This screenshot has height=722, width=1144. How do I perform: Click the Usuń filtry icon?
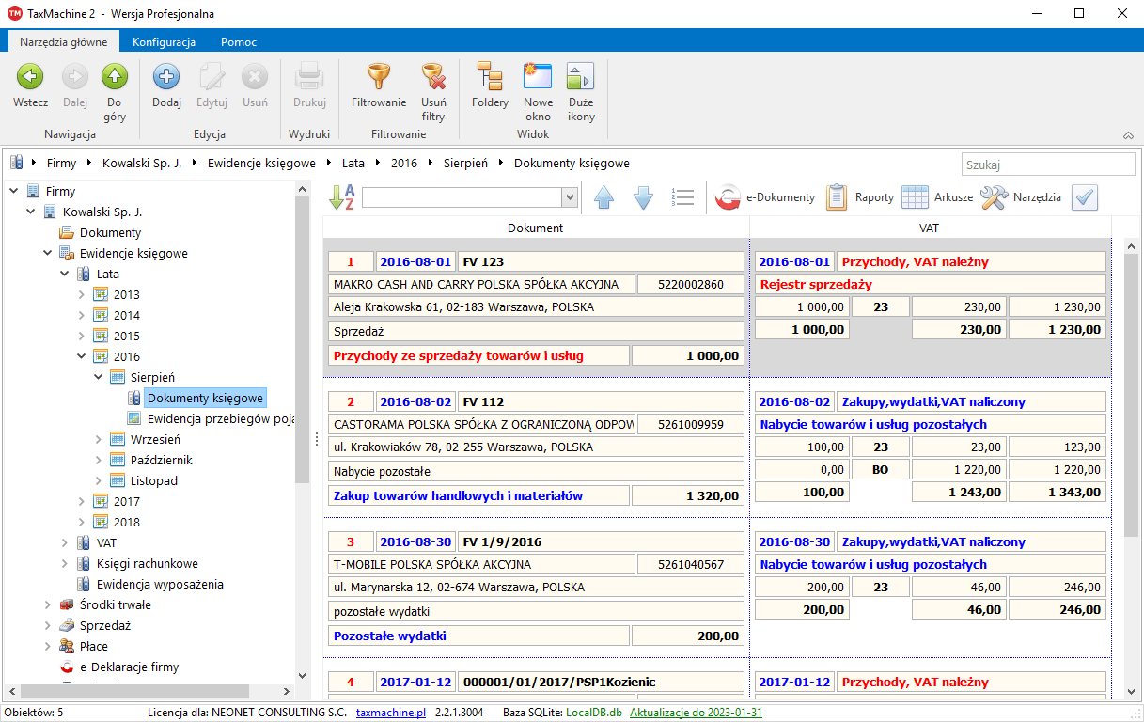coord(432,79)
